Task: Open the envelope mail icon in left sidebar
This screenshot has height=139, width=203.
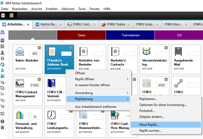Action: (x=2, y=41)
